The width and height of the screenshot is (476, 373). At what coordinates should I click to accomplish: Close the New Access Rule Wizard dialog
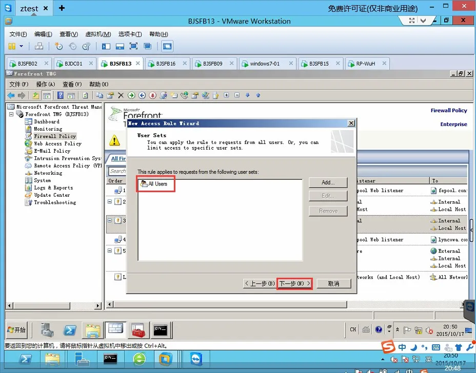(x=351, y=123)
